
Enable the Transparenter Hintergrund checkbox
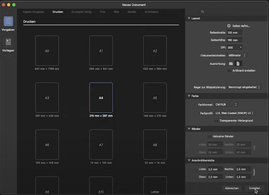click(216, 121)
